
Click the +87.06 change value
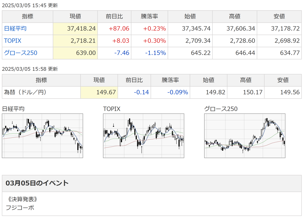coord(119,29)
